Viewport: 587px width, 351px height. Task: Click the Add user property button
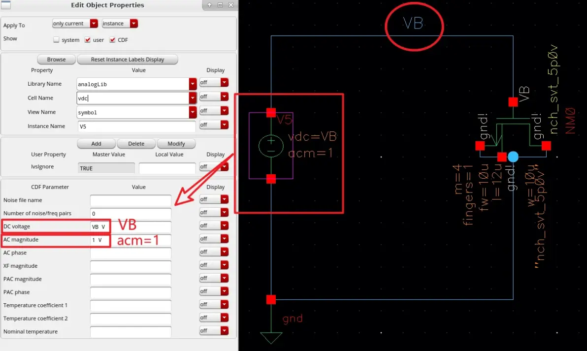point(96,144)
